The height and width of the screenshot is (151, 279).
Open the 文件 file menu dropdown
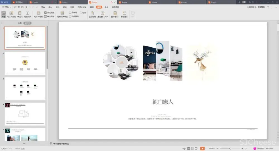point(7,7)
